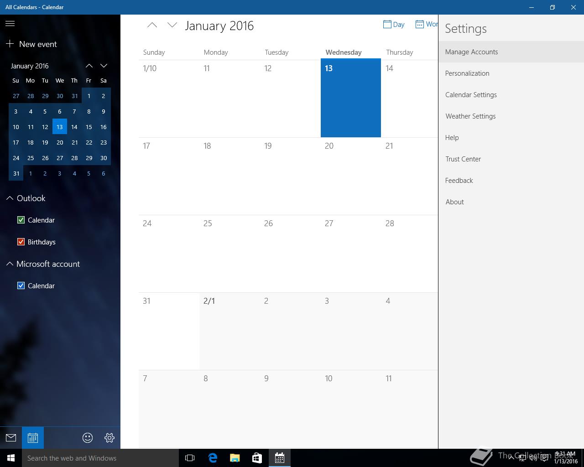The height and width of the screenshot is (467, 584).
Task: Uncheck Outlook Calendar checkbox
Action: pyautogui.click(x=21, y=220)
